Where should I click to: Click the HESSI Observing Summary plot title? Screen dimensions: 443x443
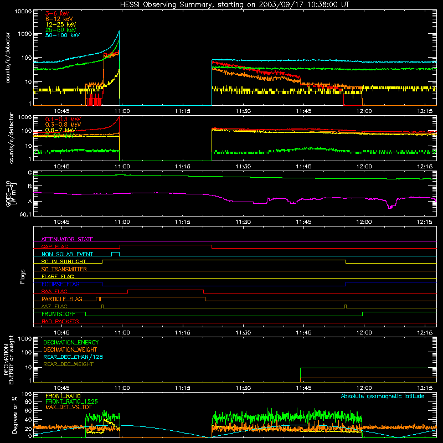click(234, 5)
